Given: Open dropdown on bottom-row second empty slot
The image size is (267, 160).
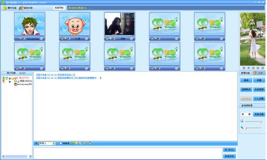Looking at the screenshot, I should pos(87,68).
